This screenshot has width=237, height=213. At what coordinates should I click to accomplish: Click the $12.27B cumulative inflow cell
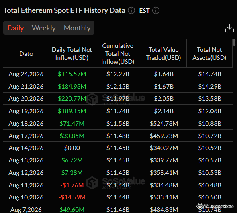[x=118, y=74]
